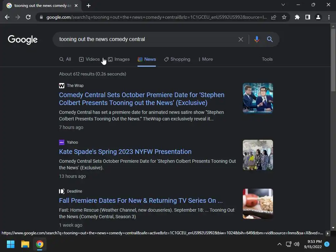Open the volume control tray icon
The height and width of the screenshot is (252, 336).
[297, 244]
